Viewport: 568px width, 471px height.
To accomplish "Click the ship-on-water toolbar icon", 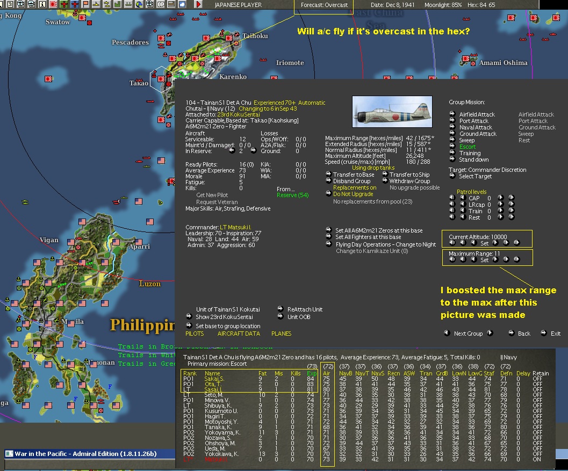I will (128, 4).
